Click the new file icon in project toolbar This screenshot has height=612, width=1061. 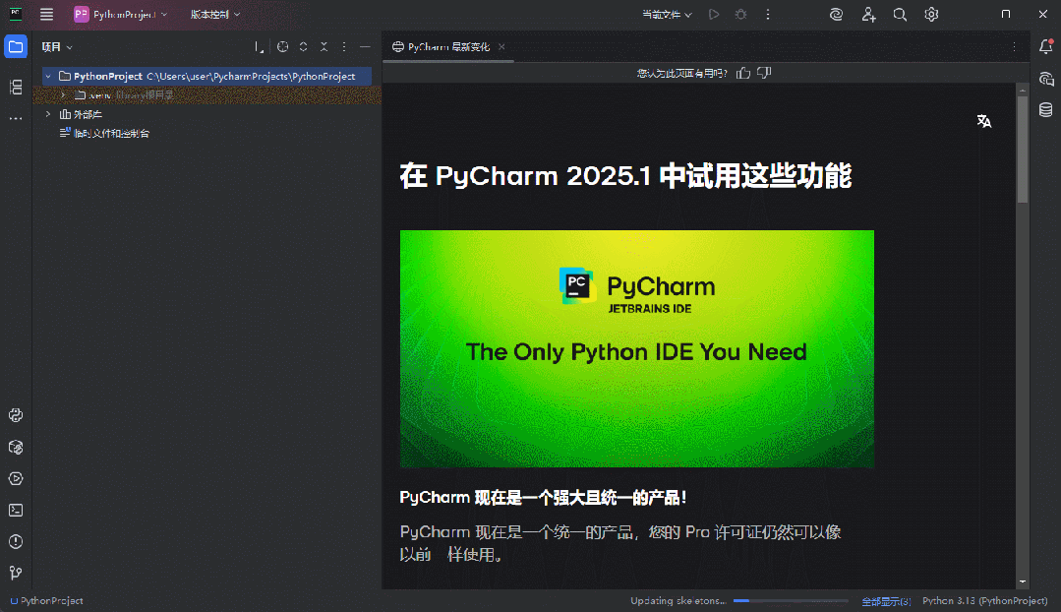259,46
